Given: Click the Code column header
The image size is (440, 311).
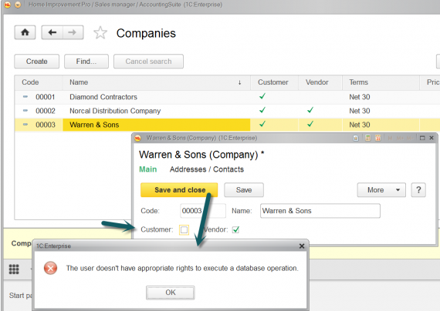Looking at the screenshot, I should point(39,82).
